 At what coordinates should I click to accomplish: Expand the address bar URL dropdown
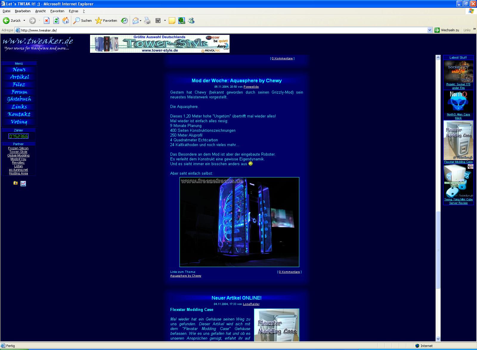[x=430, y=30]
